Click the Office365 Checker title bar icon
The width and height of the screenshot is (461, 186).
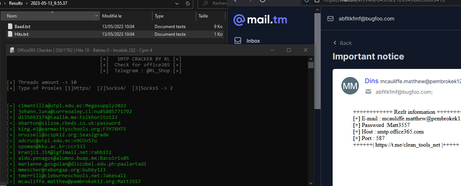[12, 50]
